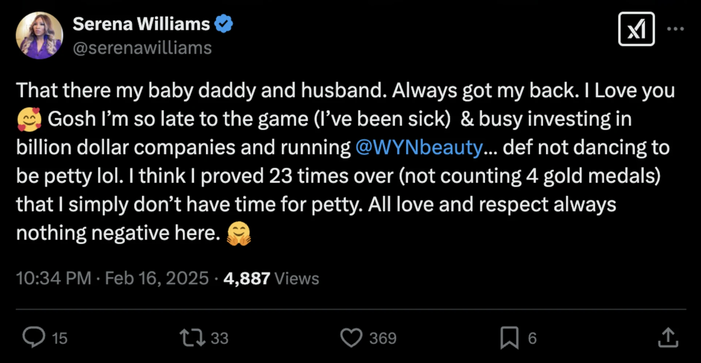Click the Feb 16, 2025 date

click(x=157, y=278)
